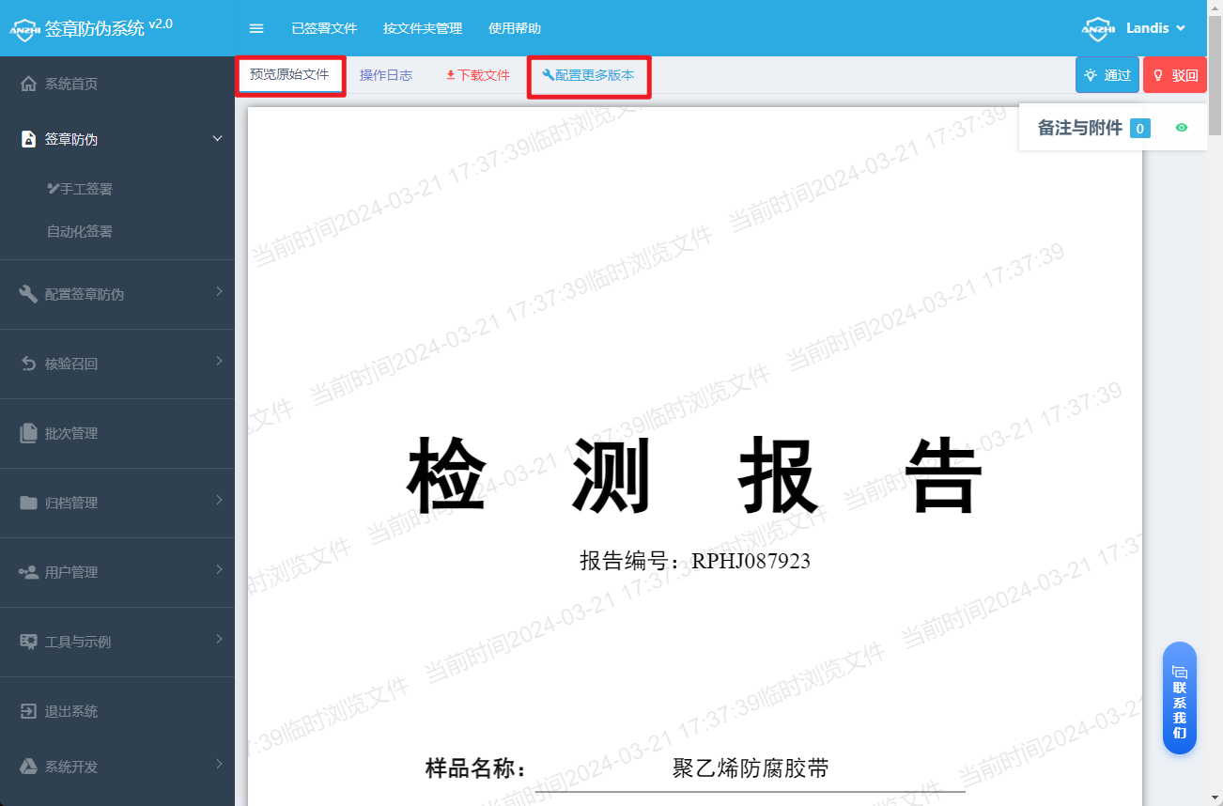Click the undo arrow icon for 核验召回
The width and height of the screenshot is (1223, 806).
[x=28, y=364]
